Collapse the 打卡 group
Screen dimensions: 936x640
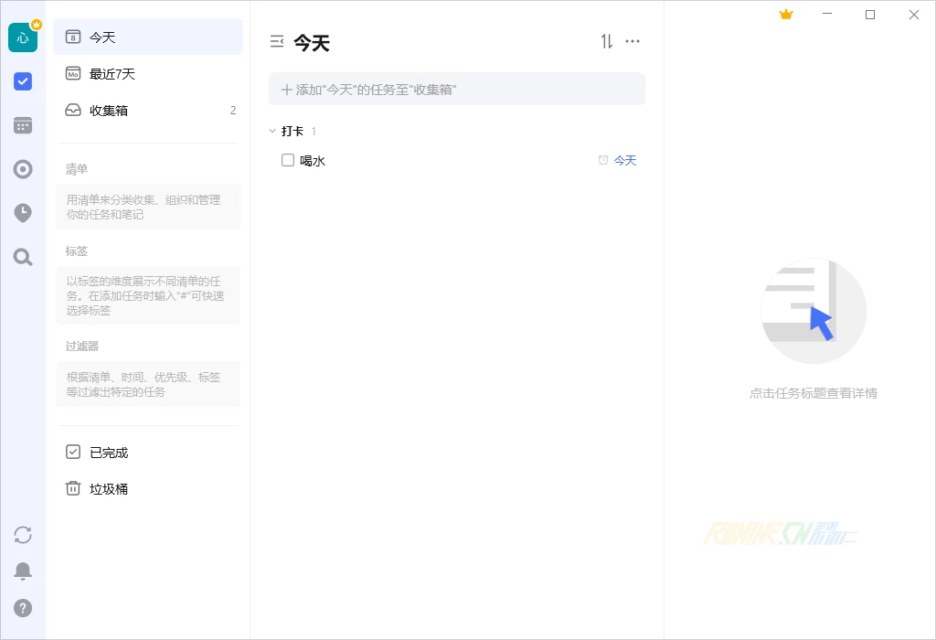coord(272,132)
